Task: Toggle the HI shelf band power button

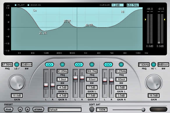Action: pos(153,64)
